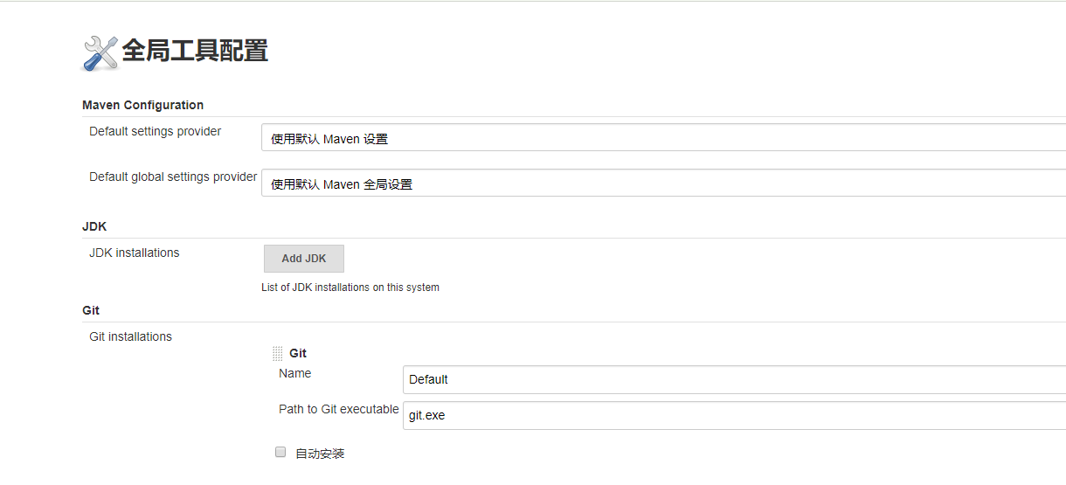Click the wrench and screwdriver tools icon
This screenshot has width=1066, height=485.
click(x=100, y=53)
